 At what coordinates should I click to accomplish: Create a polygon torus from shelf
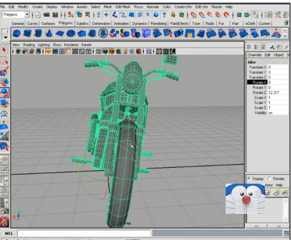point(71,33)
